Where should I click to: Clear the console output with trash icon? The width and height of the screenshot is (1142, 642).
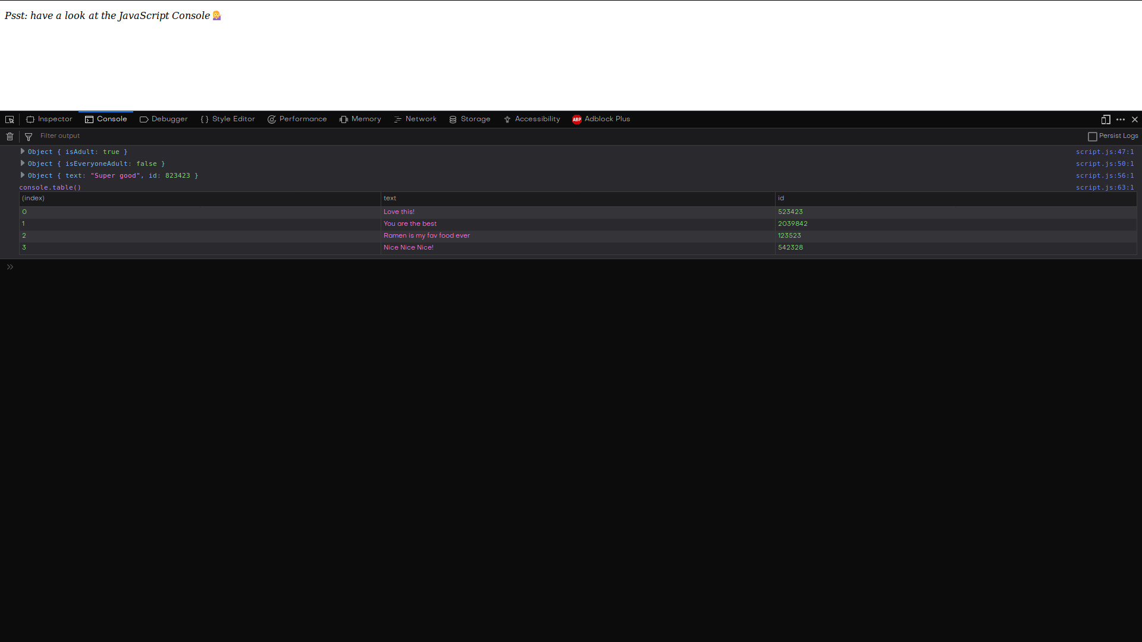[x=9, y=136]
